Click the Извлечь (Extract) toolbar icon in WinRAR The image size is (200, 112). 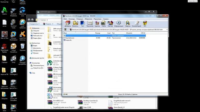point(75,24)
